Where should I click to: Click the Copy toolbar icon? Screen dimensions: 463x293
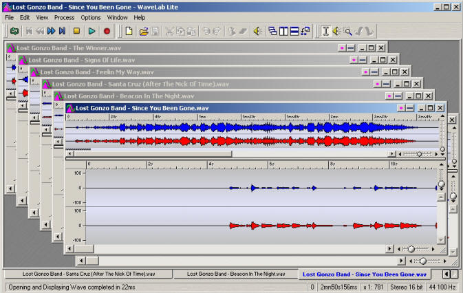180,31
